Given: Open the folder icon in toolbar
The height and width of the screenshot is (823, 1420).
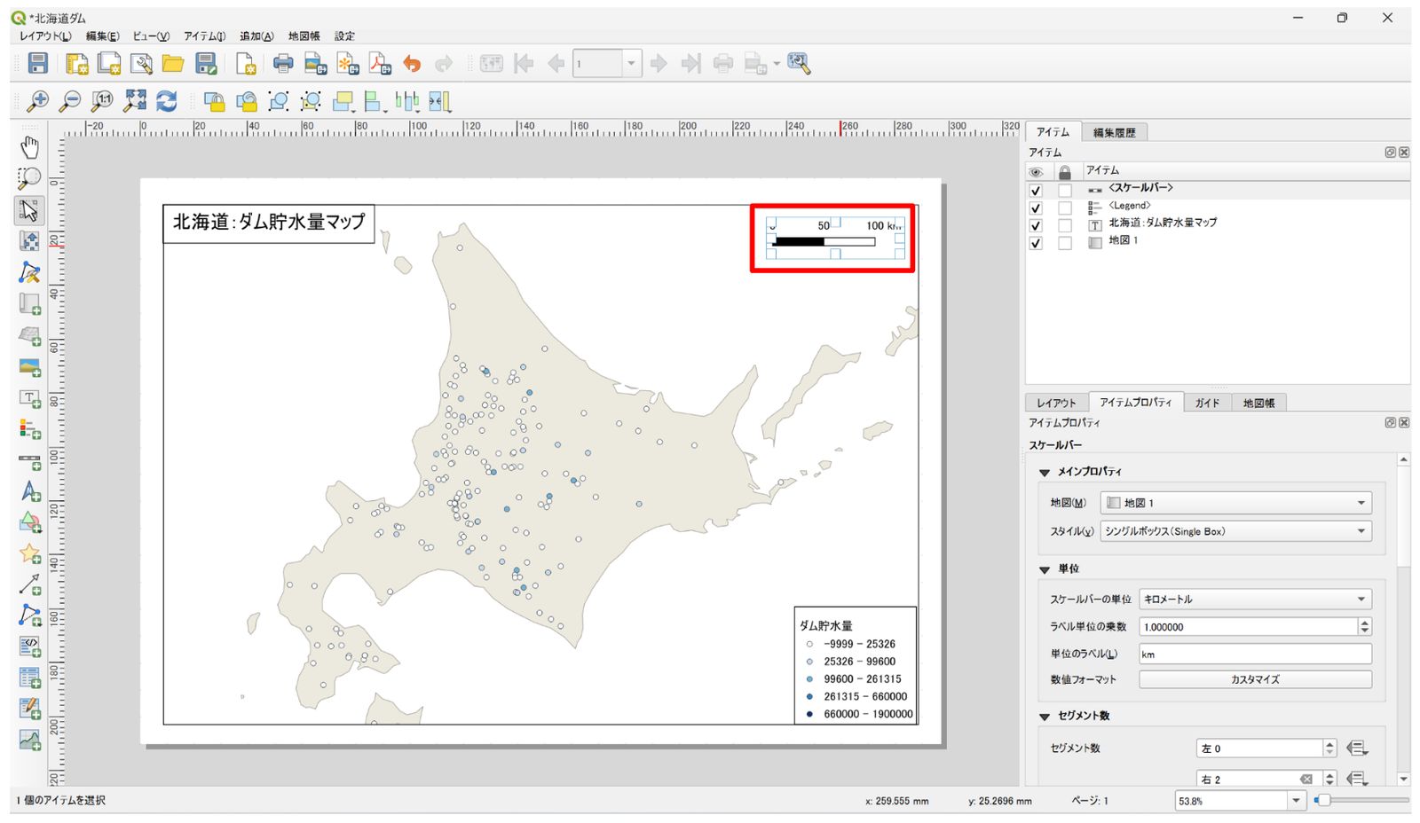Looking at the screenshot, I should pyautogui.click(x=173, y=63).
